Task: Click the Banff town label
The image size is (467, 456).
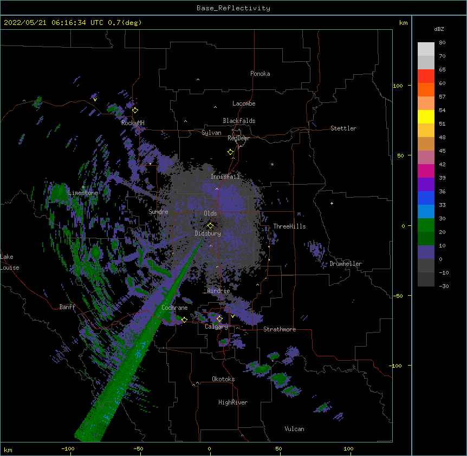Action: [67, 307]
